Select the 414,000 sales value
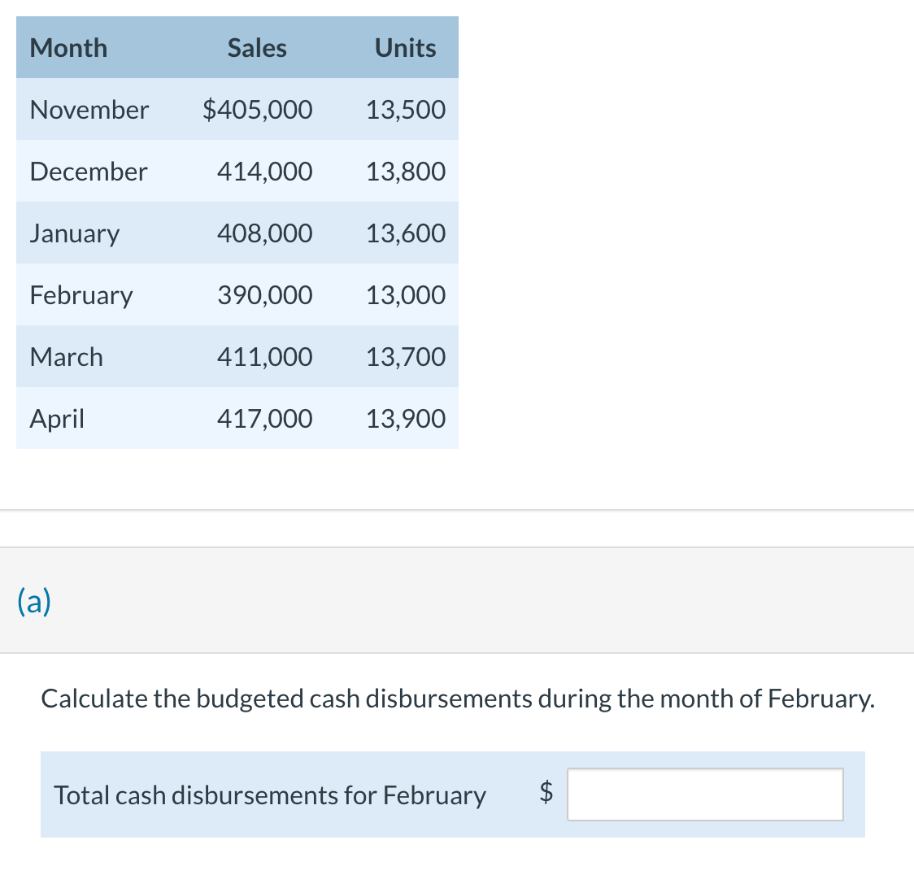This screenshot has width=914, height=875. click(x=264, y=172)
